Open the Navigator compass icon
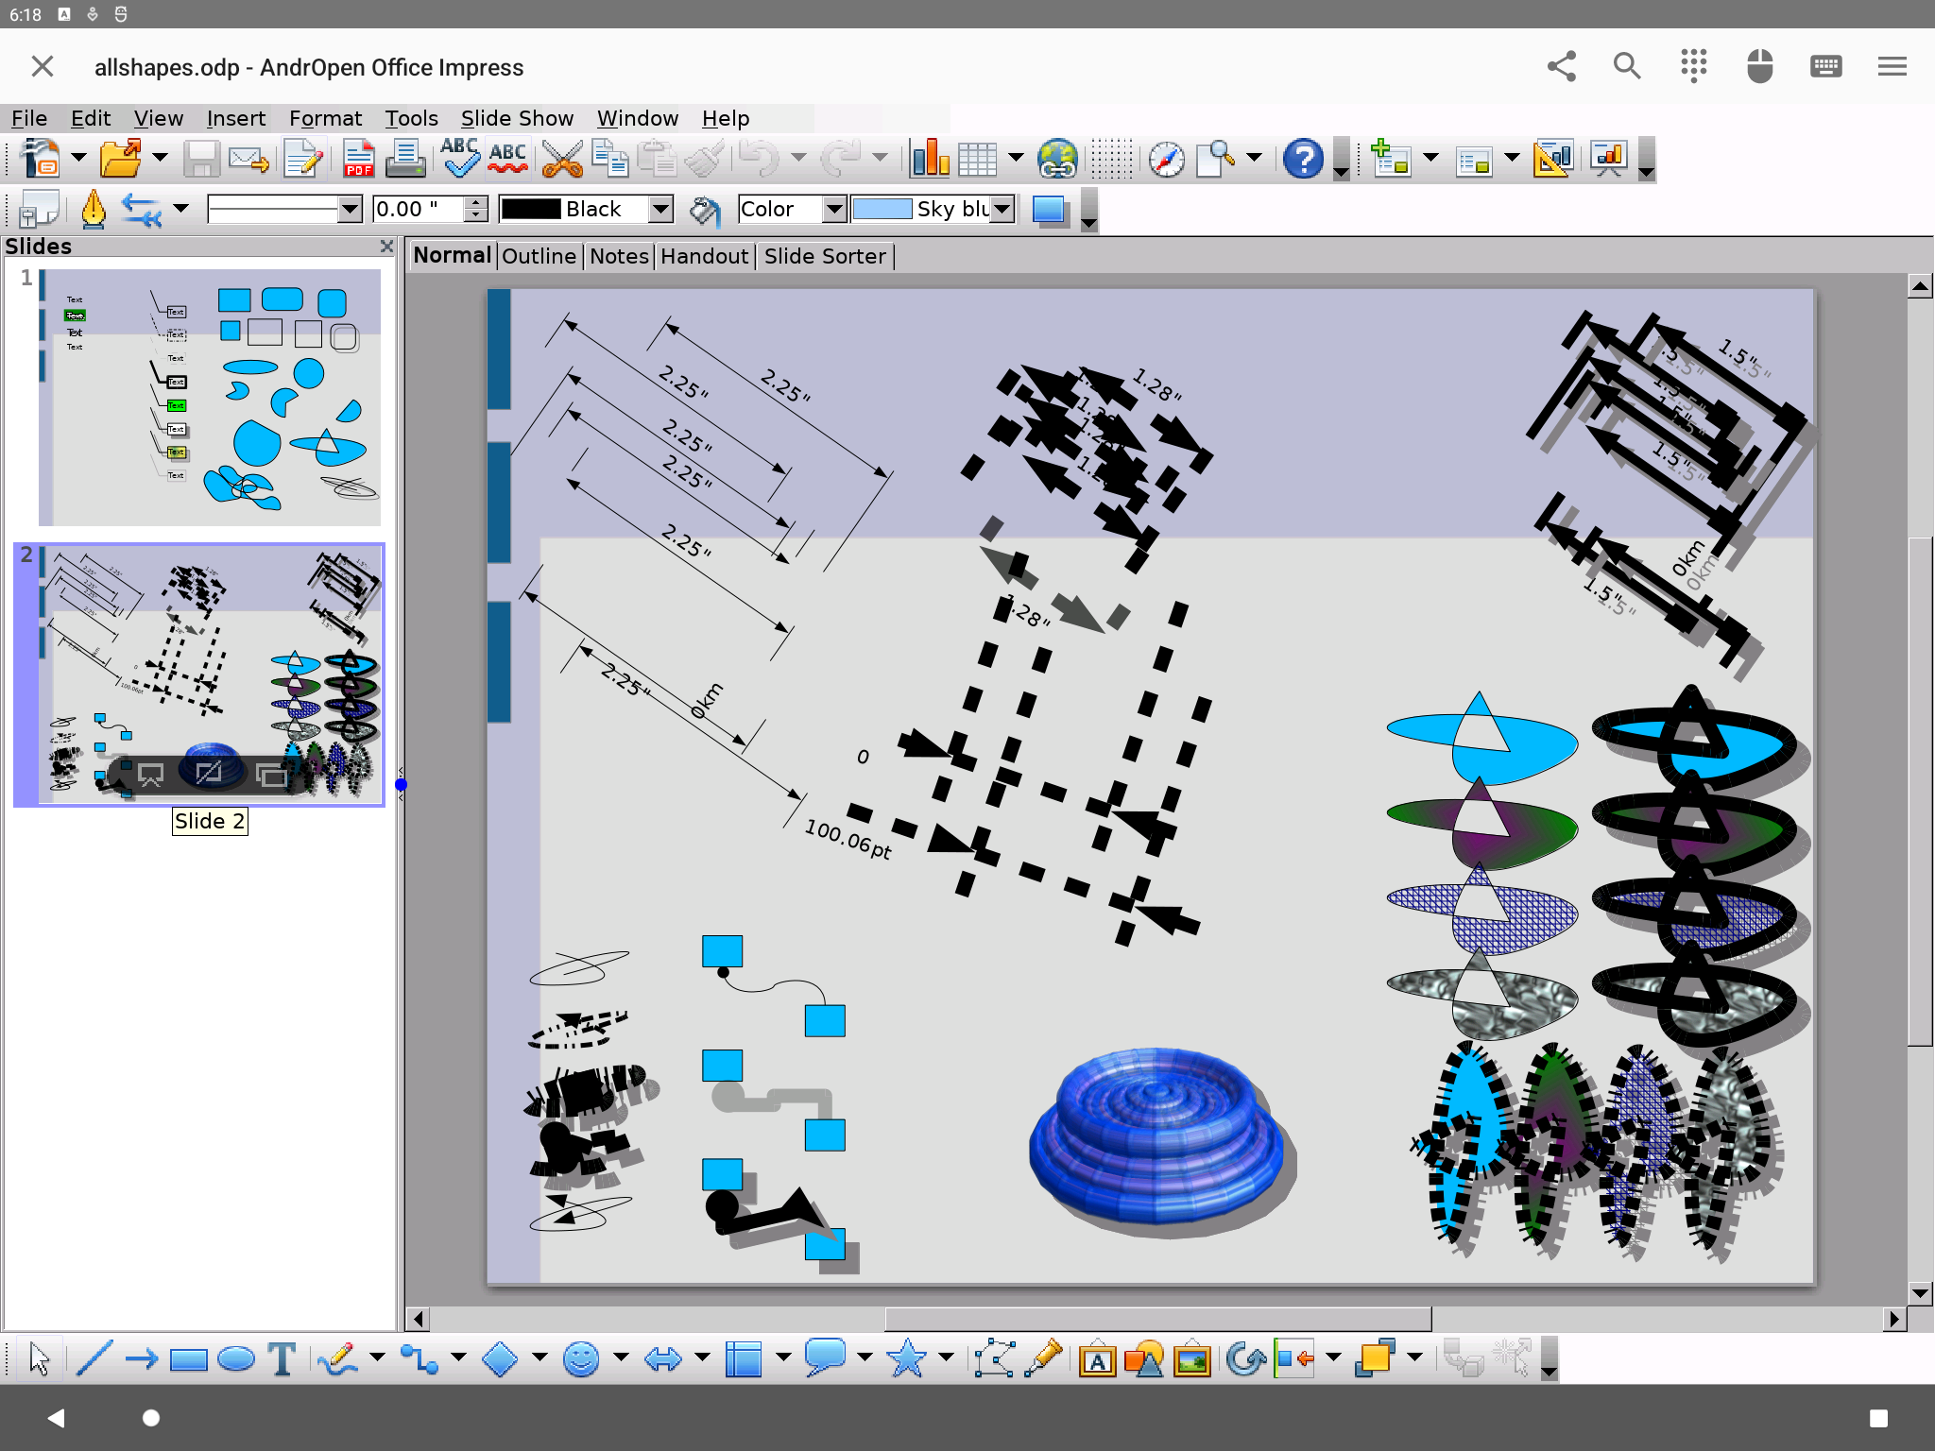Screen dimensions: 1935x1451 tap(1167, 159)
